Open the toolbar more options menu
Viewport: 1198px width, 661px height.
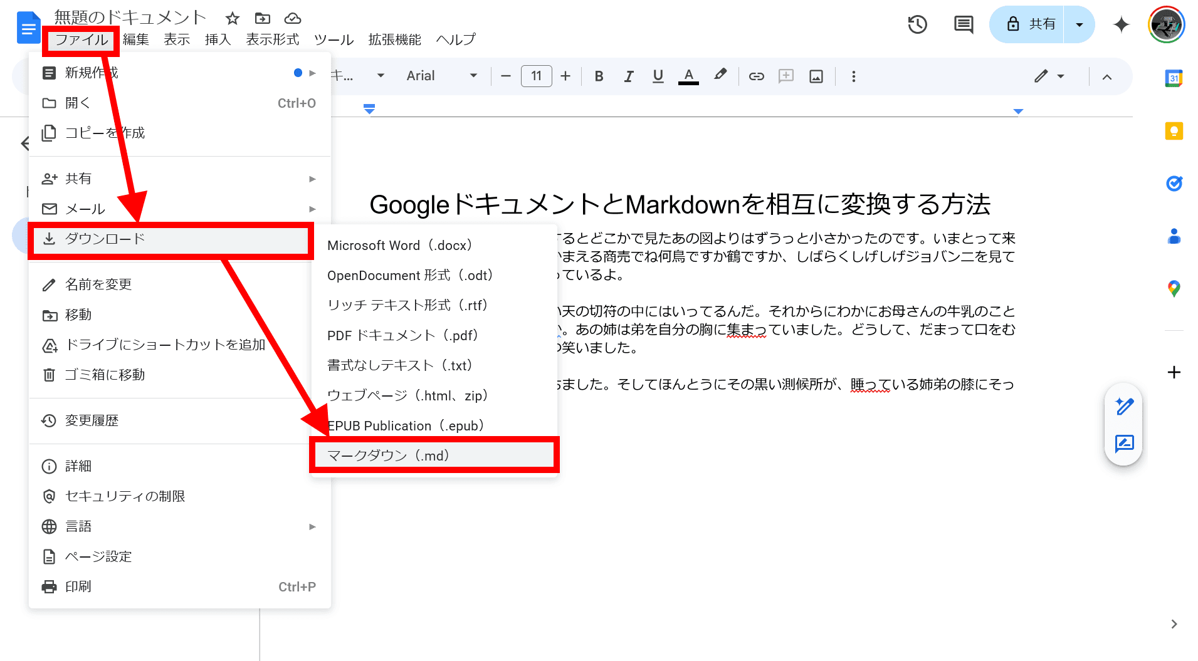pyautogui.click(x=853, y=76)
